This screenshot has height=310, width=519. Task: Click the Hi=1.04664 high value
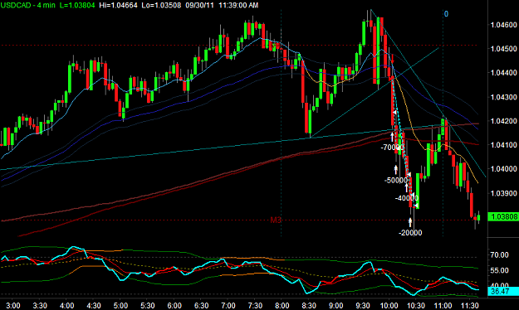pos(118,5)
